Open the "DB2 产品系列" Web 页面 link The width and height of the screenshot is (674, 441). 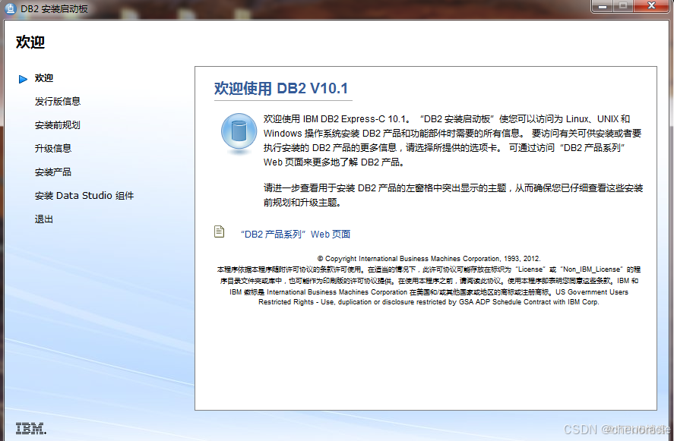(x=296, y=234)
